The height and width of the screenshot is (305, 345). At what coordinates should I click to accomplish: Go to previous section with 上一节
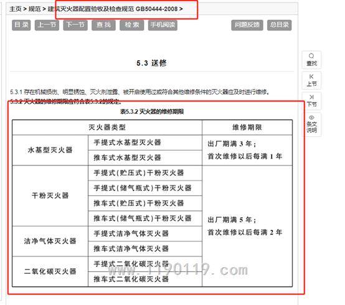47,25
